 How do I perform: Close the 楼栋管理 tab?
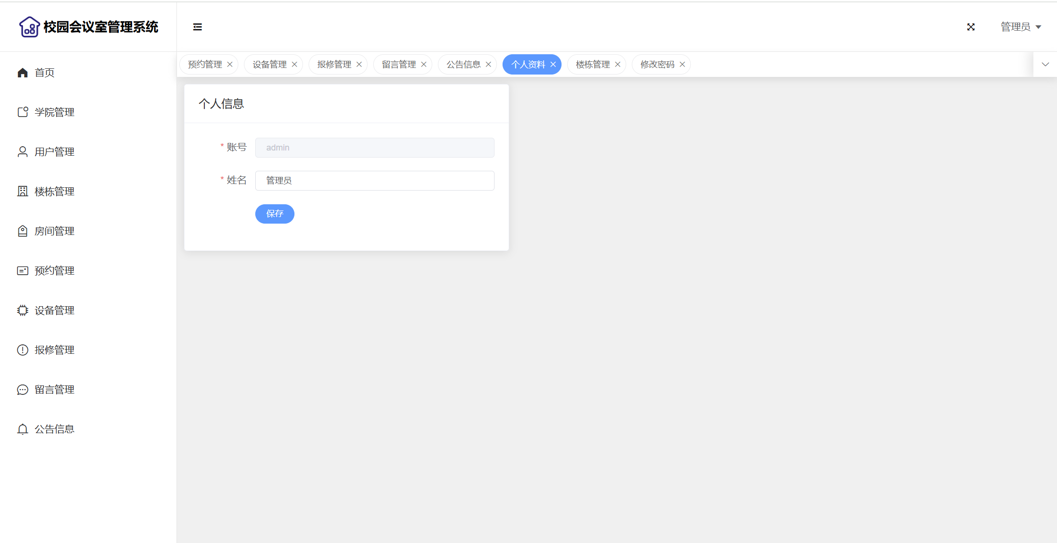click(618, 65)
